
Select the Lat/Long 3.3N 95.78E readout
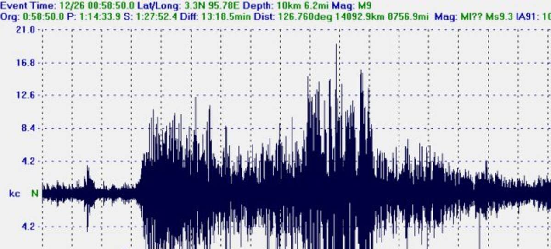[x=211, y=6]
